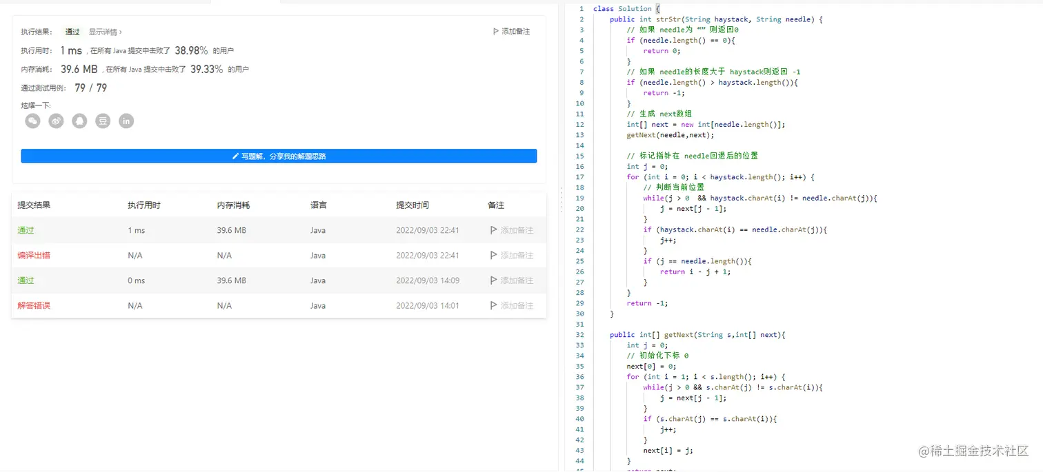Share result via the LinkedIn icon

[x=126, y=121]
